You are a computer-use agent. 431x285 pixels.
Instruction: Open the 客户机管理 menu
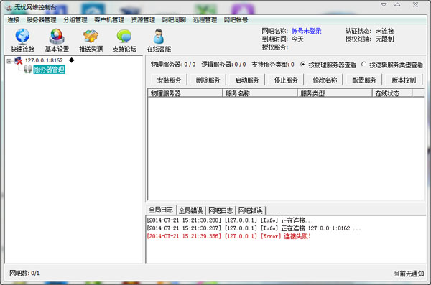pos(109,20)
